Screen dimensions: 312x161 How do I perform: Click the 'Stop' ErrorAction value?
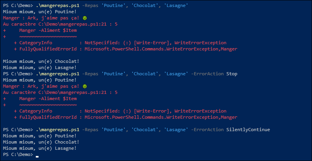click(232, 74)
